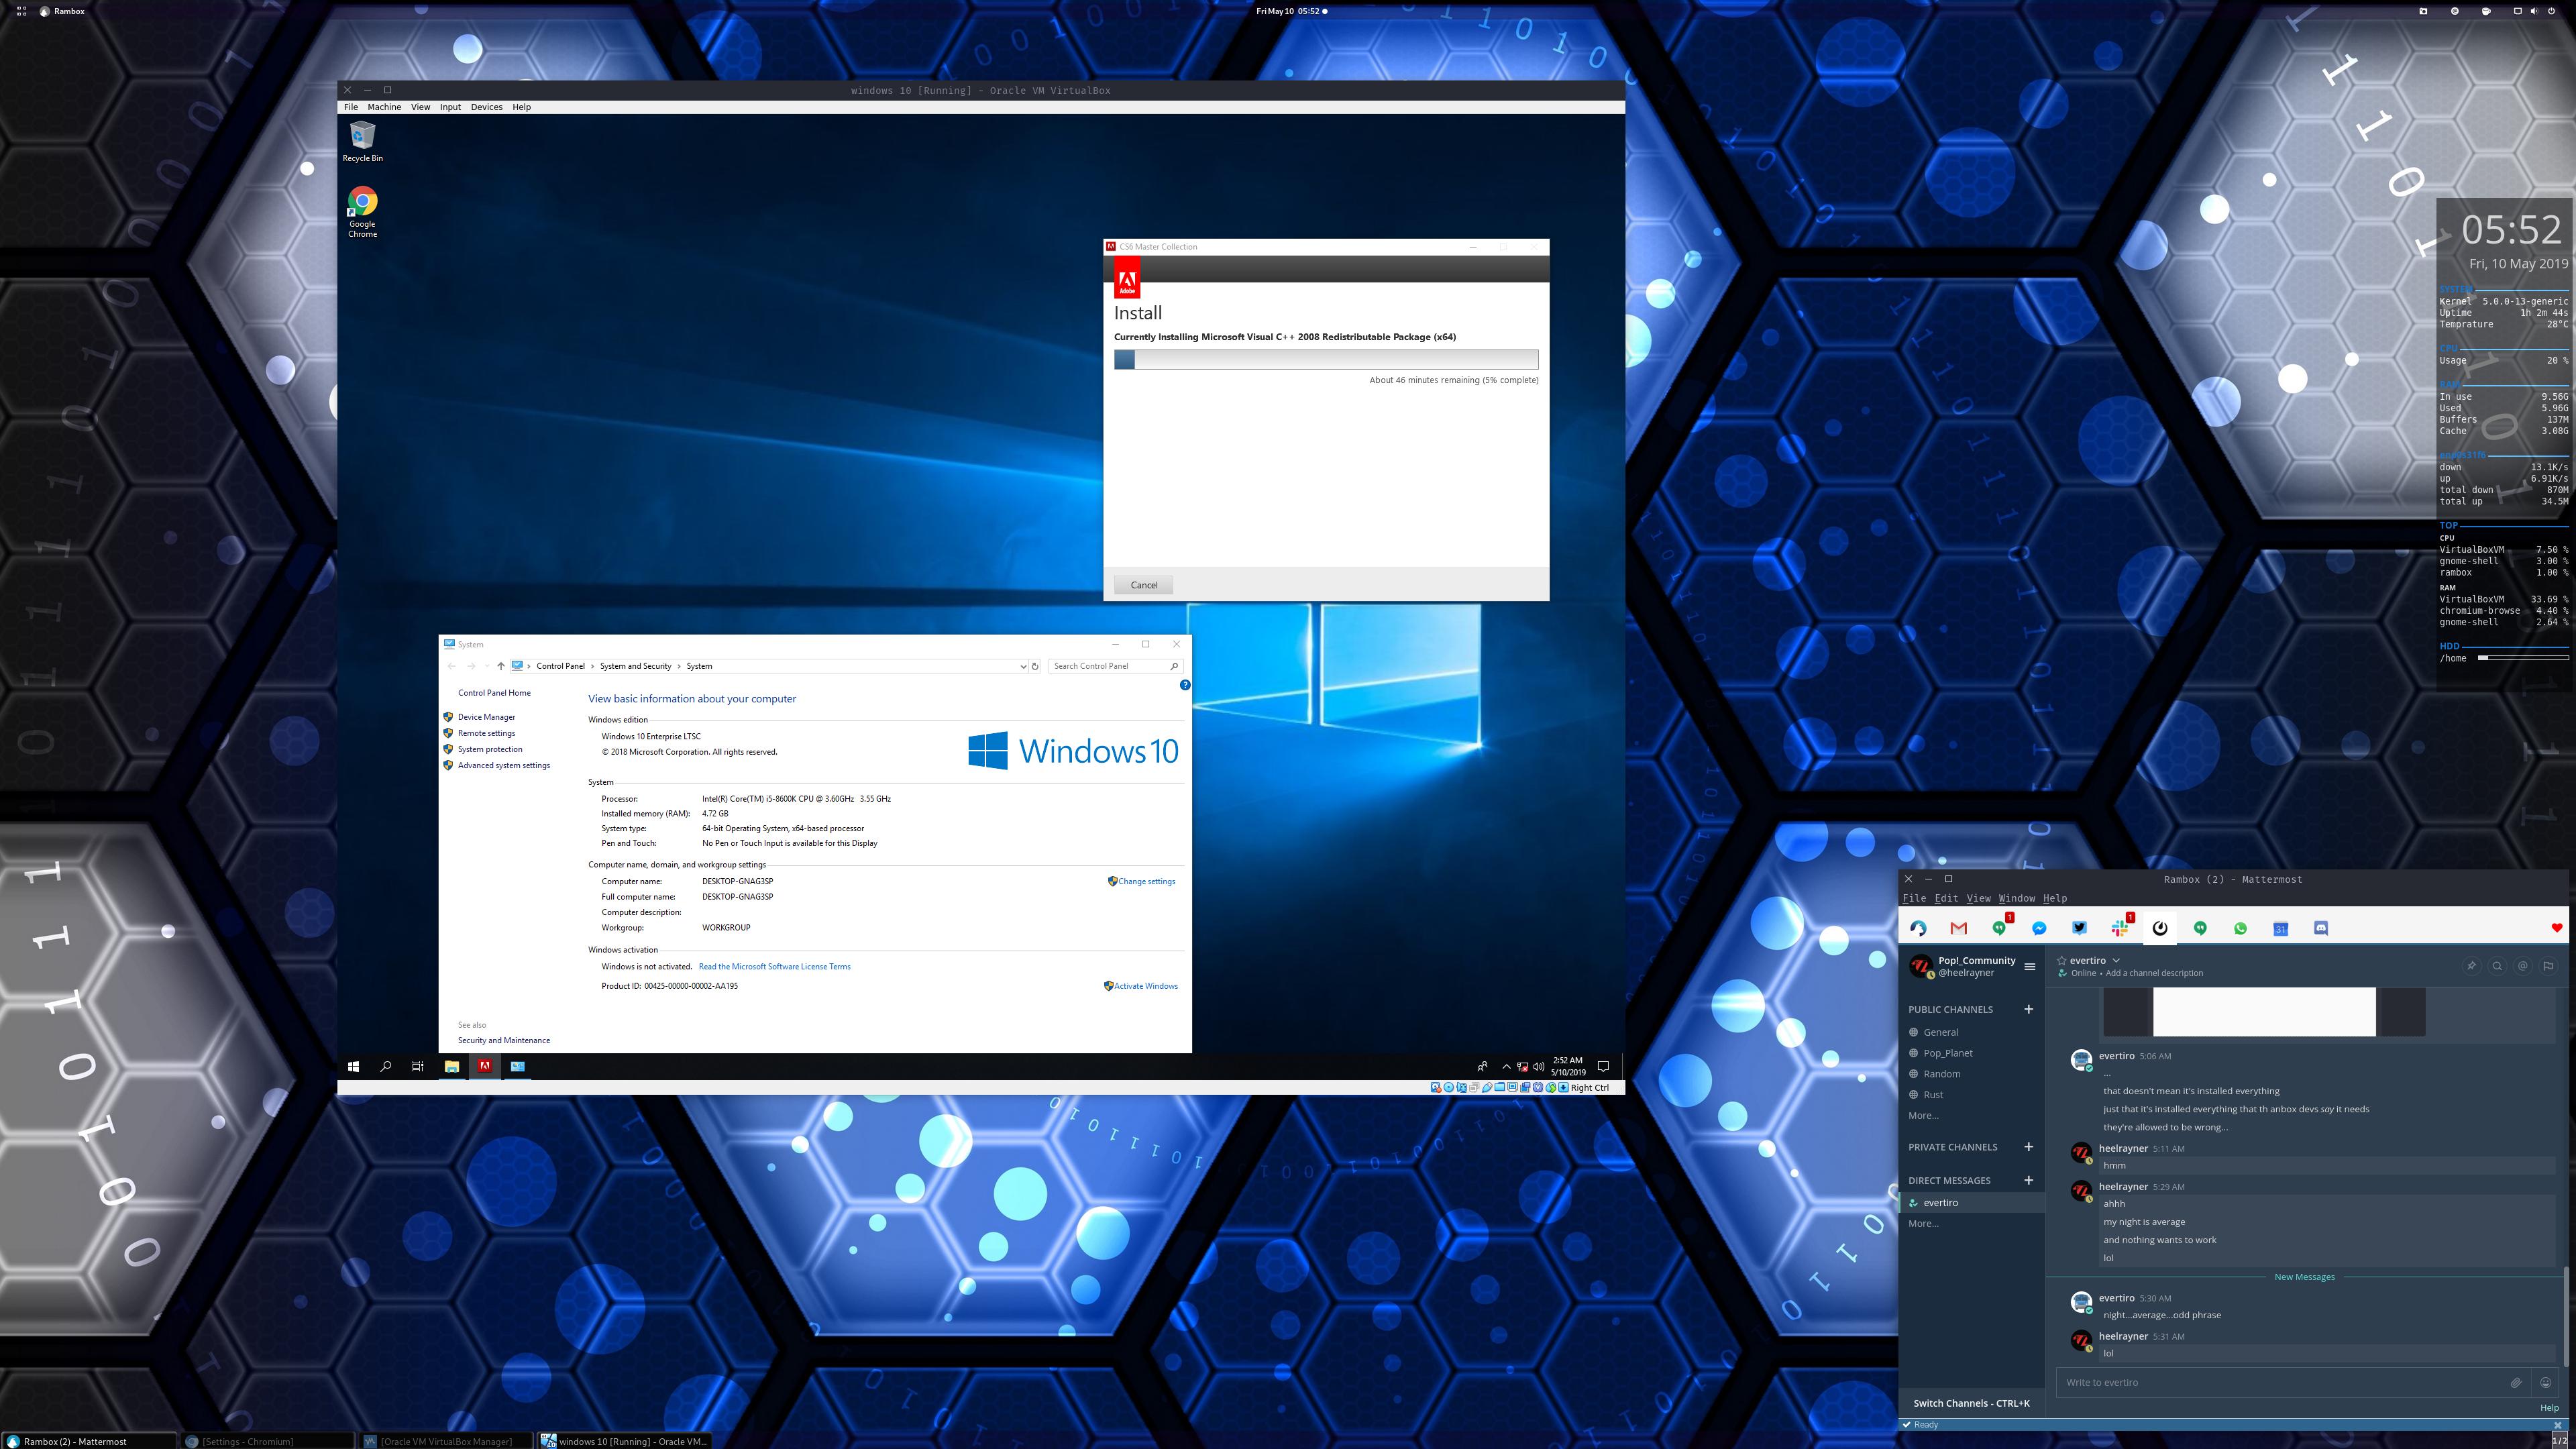The width and height of the screenshot is (2576, 1449).
Task: Click the red heart donate icon
Action: tap(2557, 928)
